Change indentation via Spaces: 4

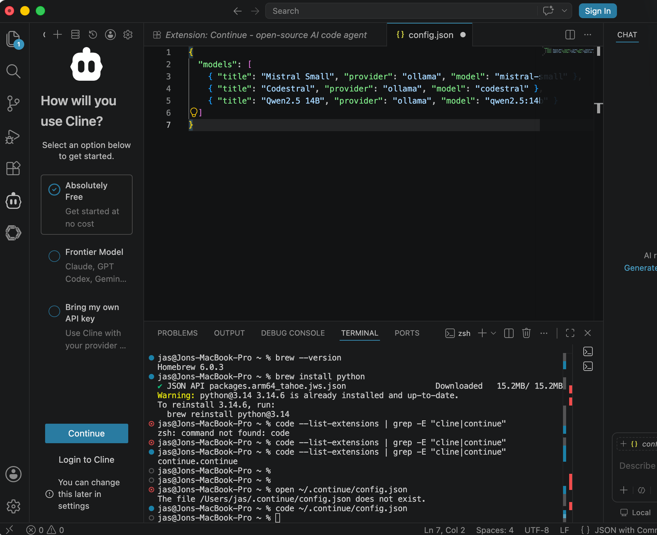495,530
